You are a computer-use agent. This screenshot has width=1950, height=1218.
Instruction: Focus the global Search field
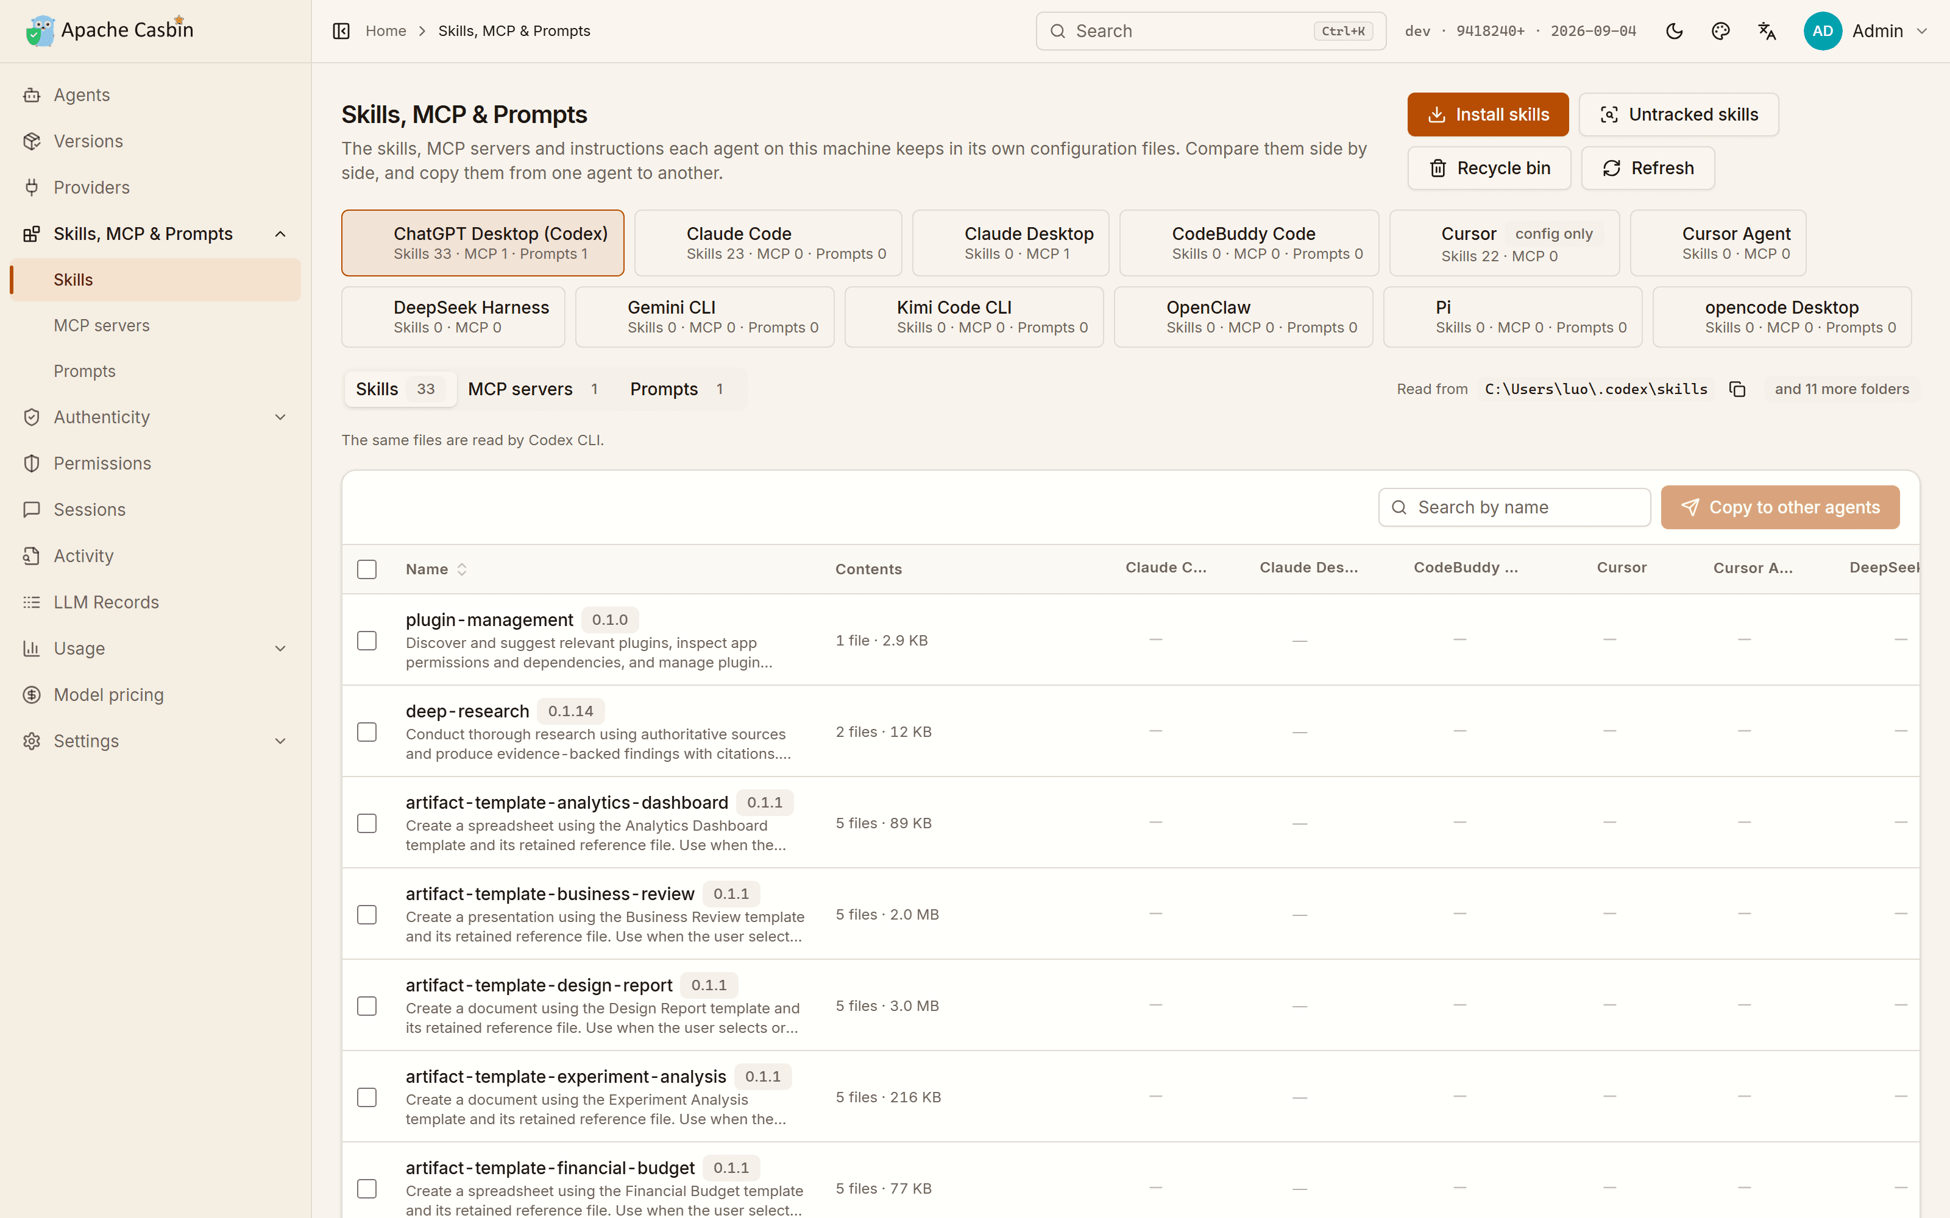coord(1210,30)
